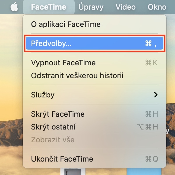The image size is (175, 175).
Task: Choose Skrýt ostatní
Action: pyautogui.click(x=53, y=127)
